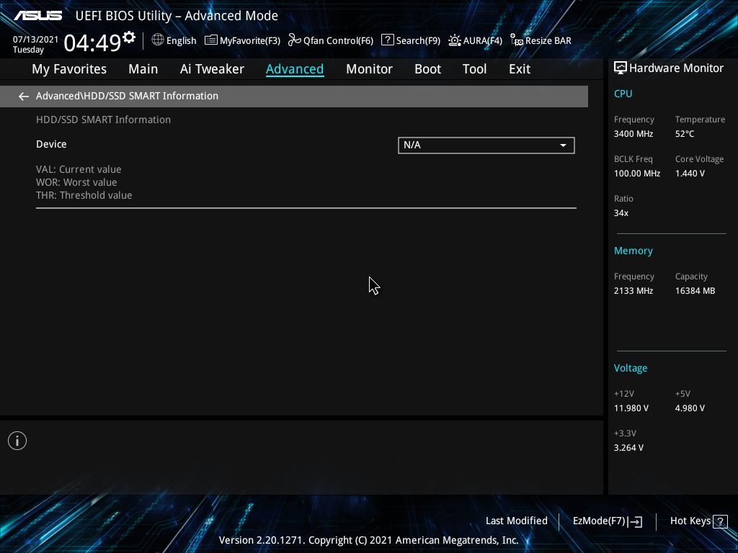Click Last Modified
The width and height of the screenshot is (738, 553).
click(x=516, y=521)
